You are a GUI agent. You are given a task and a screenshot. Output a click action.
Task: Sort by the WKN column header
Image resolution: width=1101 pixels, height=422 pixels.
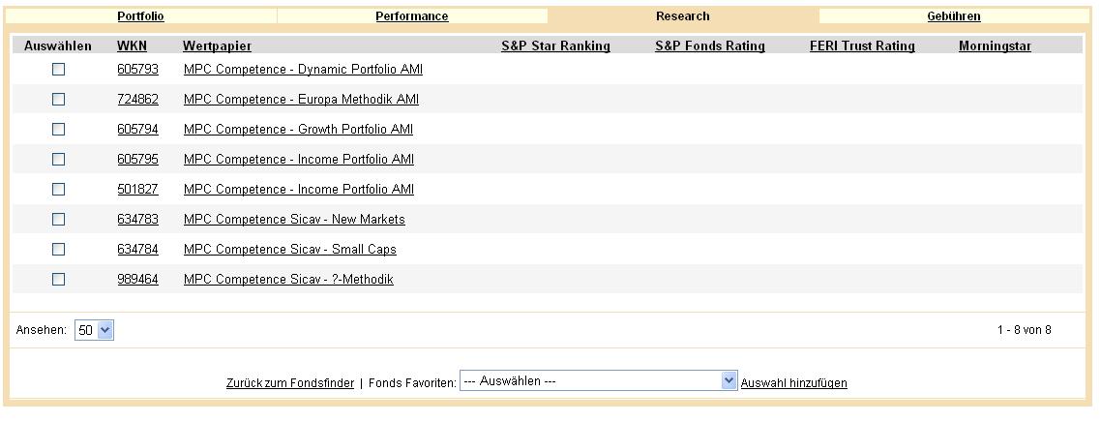pyautogui.click(x=132, y=46)
